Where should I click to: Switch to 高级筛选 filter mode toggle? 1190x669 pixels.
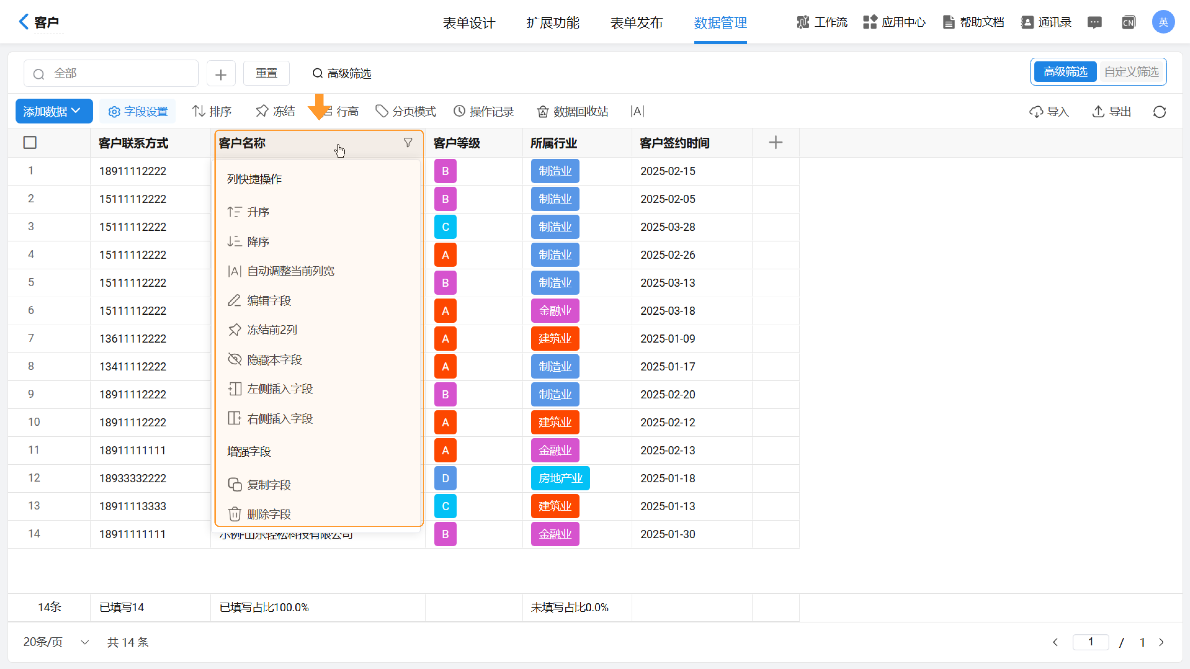(x=1065, y=72)
